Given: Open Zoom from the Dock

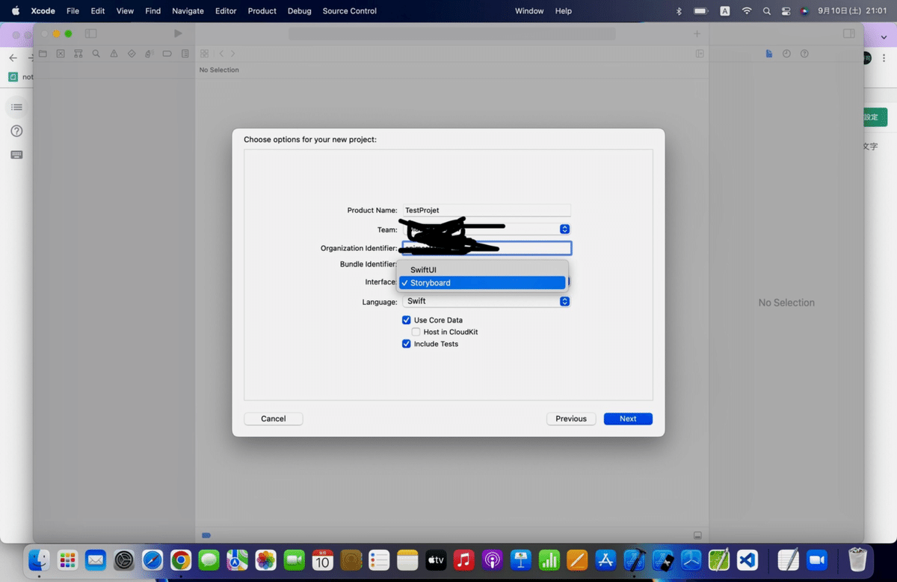Looking at the screenshot, I should (x=817, y=560).
